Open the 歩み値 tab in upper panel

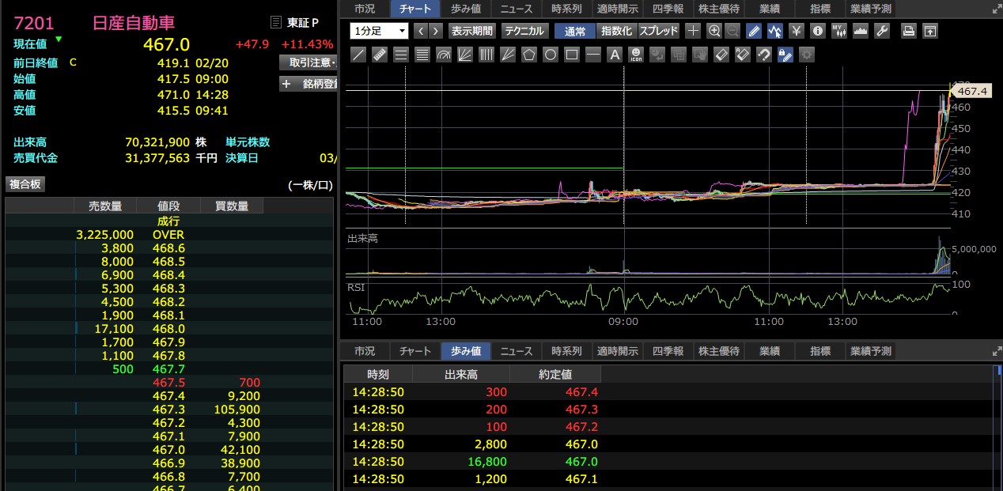click(466, 9)
